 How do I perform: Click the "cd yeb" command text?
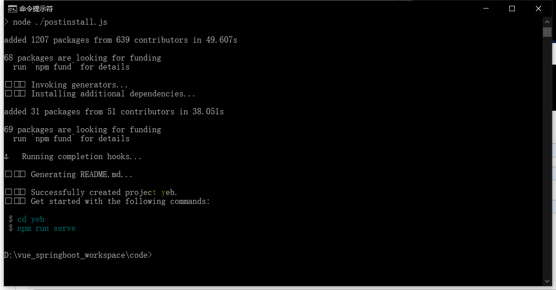(31, 219)
